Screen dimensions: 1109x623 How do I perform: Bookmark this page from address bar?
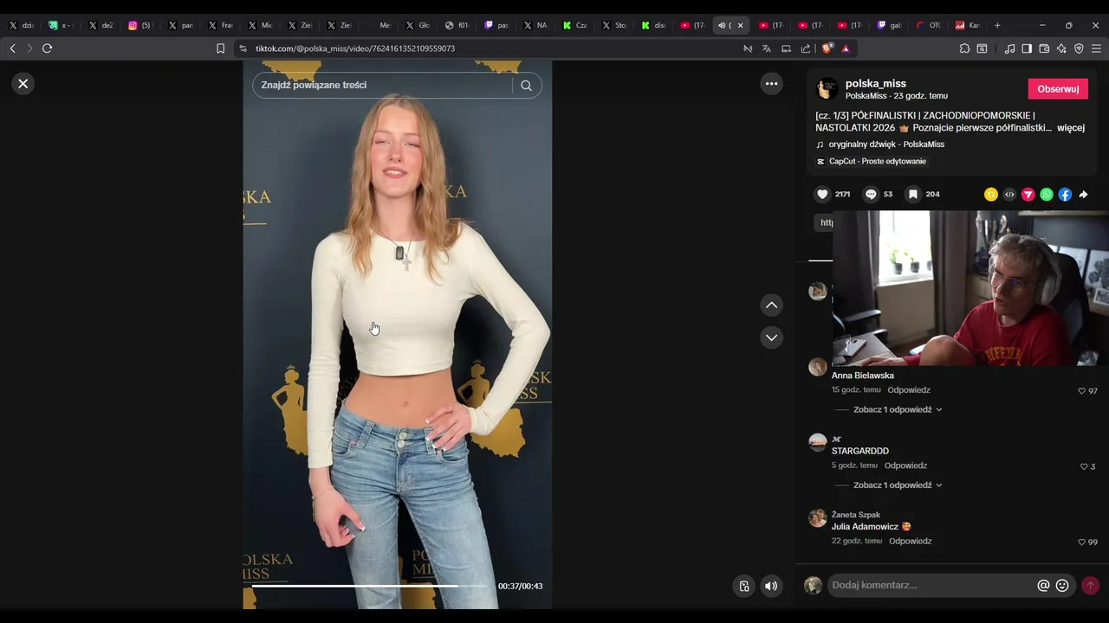point(221,48)
